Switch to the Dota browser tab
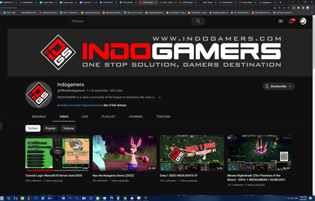The image size is (315, 201). (168, 2)
